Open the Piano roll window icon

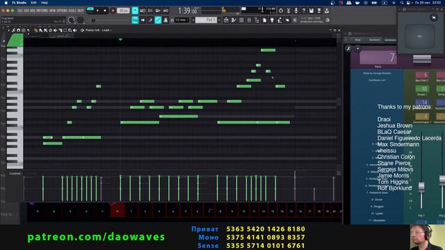click(234, 20)
